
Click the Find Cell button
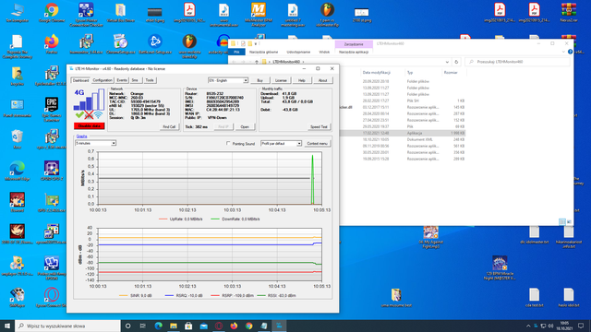point(169,127)
